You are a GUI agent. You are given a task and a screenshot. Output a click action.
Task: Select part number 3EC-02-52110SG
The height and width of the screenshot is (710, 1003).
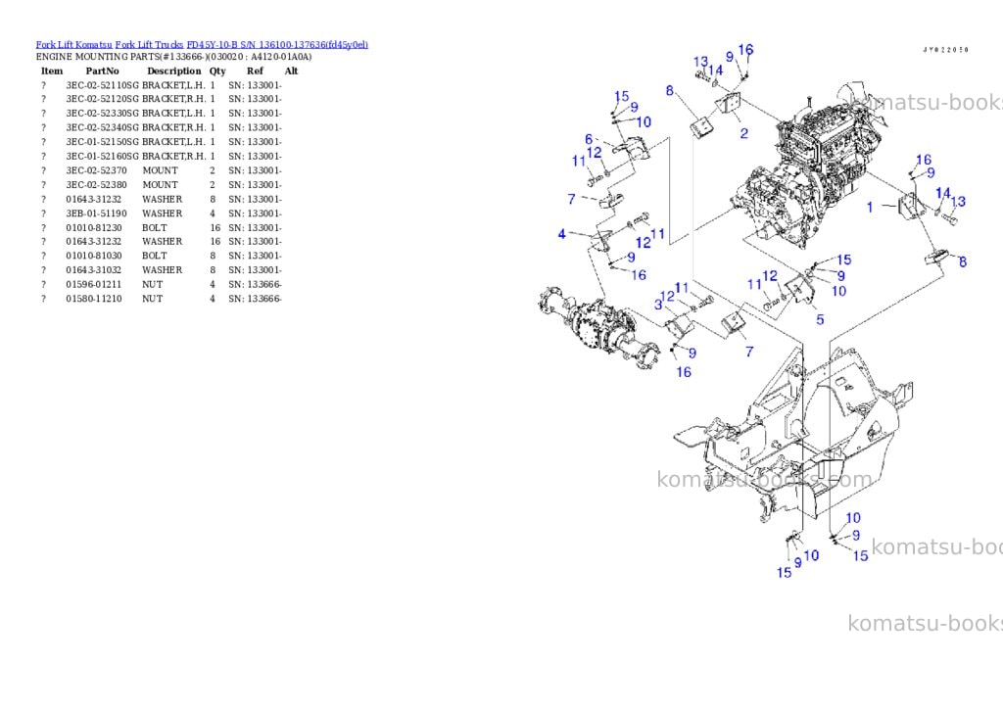[x=102, y=85]
